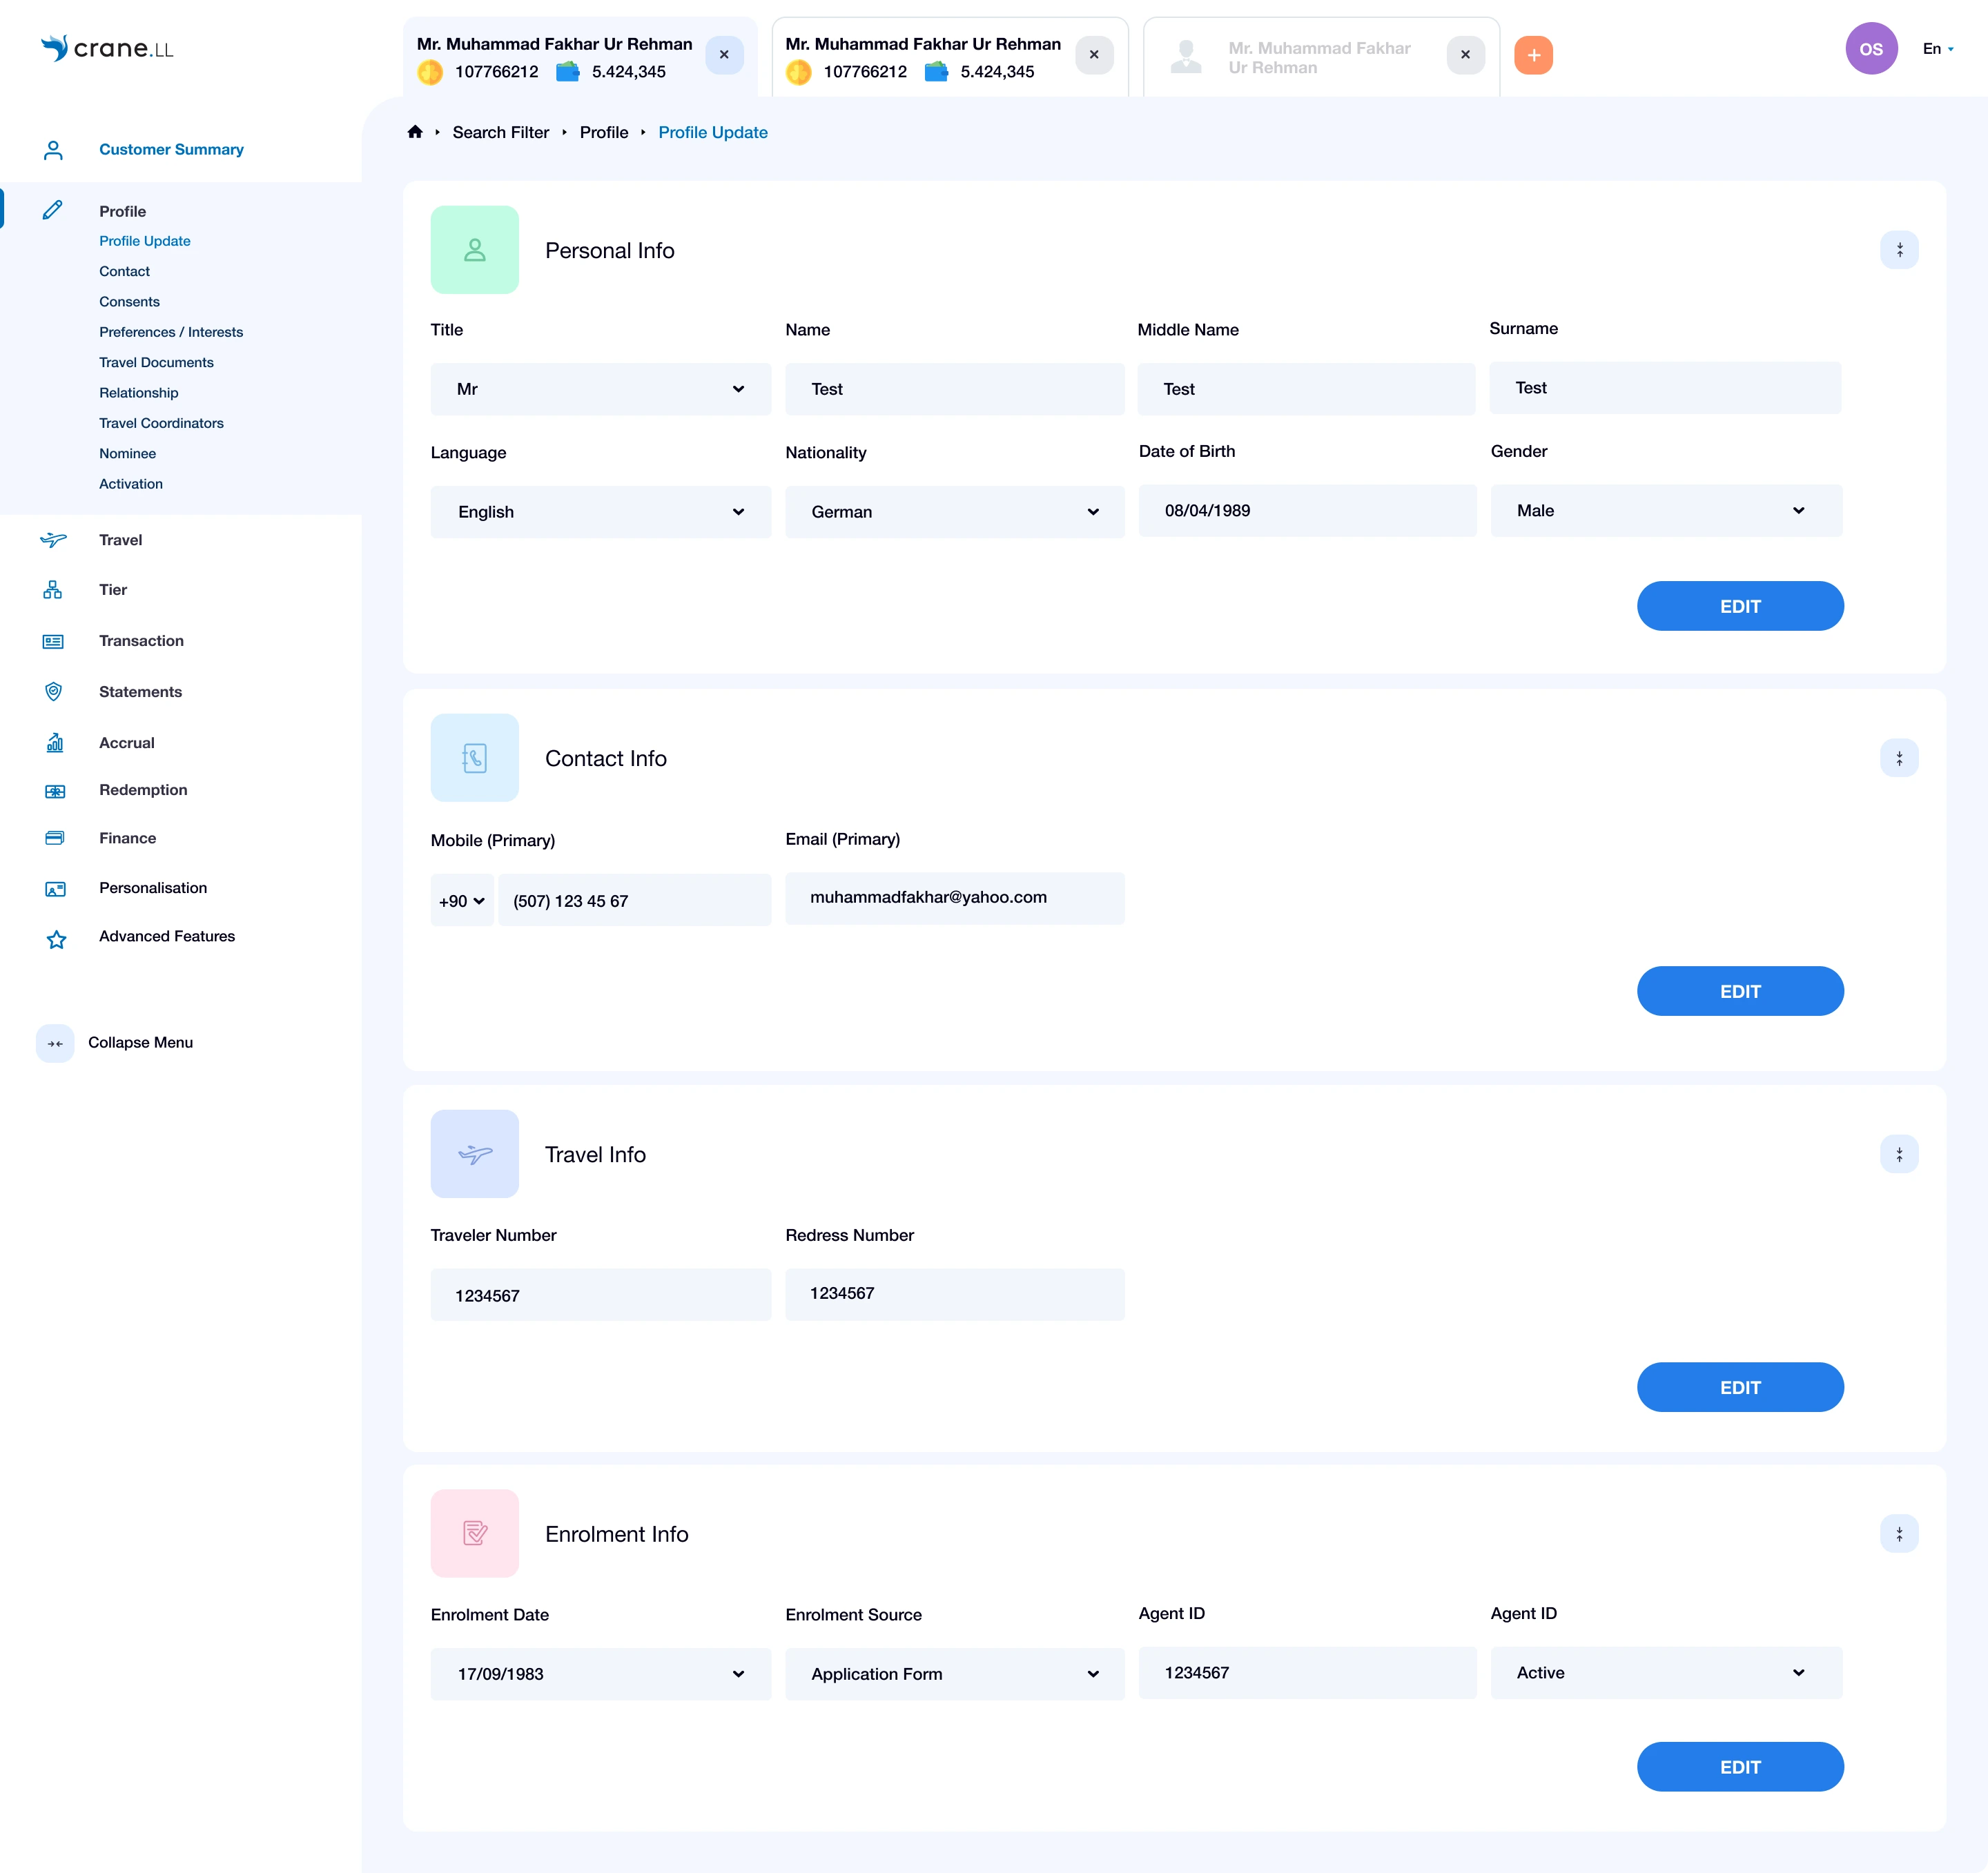Open Travel Documents in Profile submenu
1988x1873 pixels.
(156, 362)
